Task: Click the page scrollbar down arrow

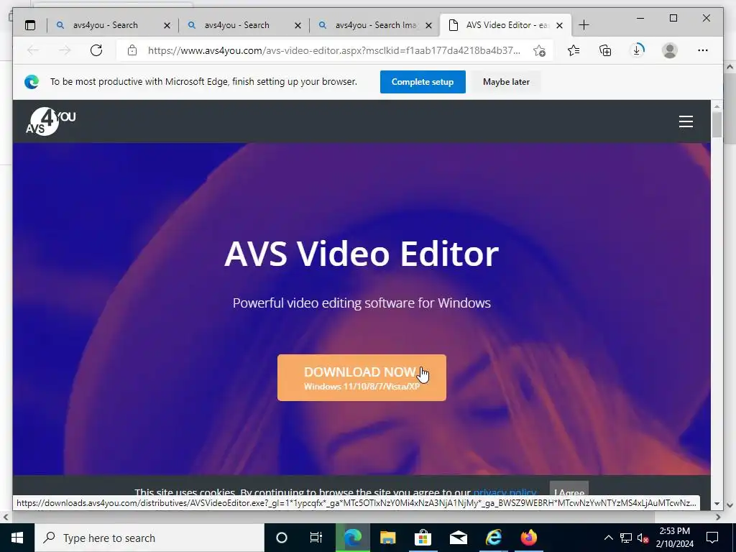Action: coord(717,504)
